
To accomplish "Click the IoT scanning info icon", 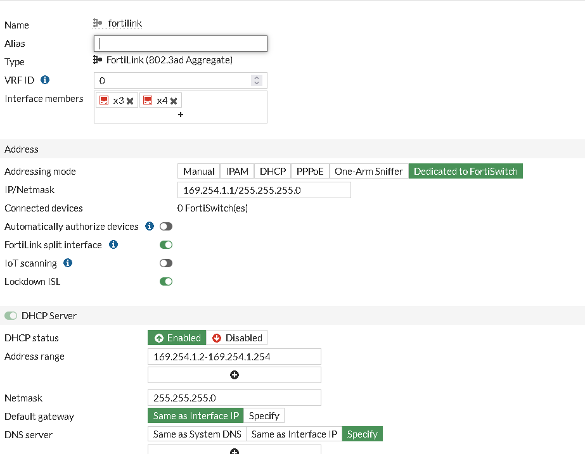I will 68,263.
